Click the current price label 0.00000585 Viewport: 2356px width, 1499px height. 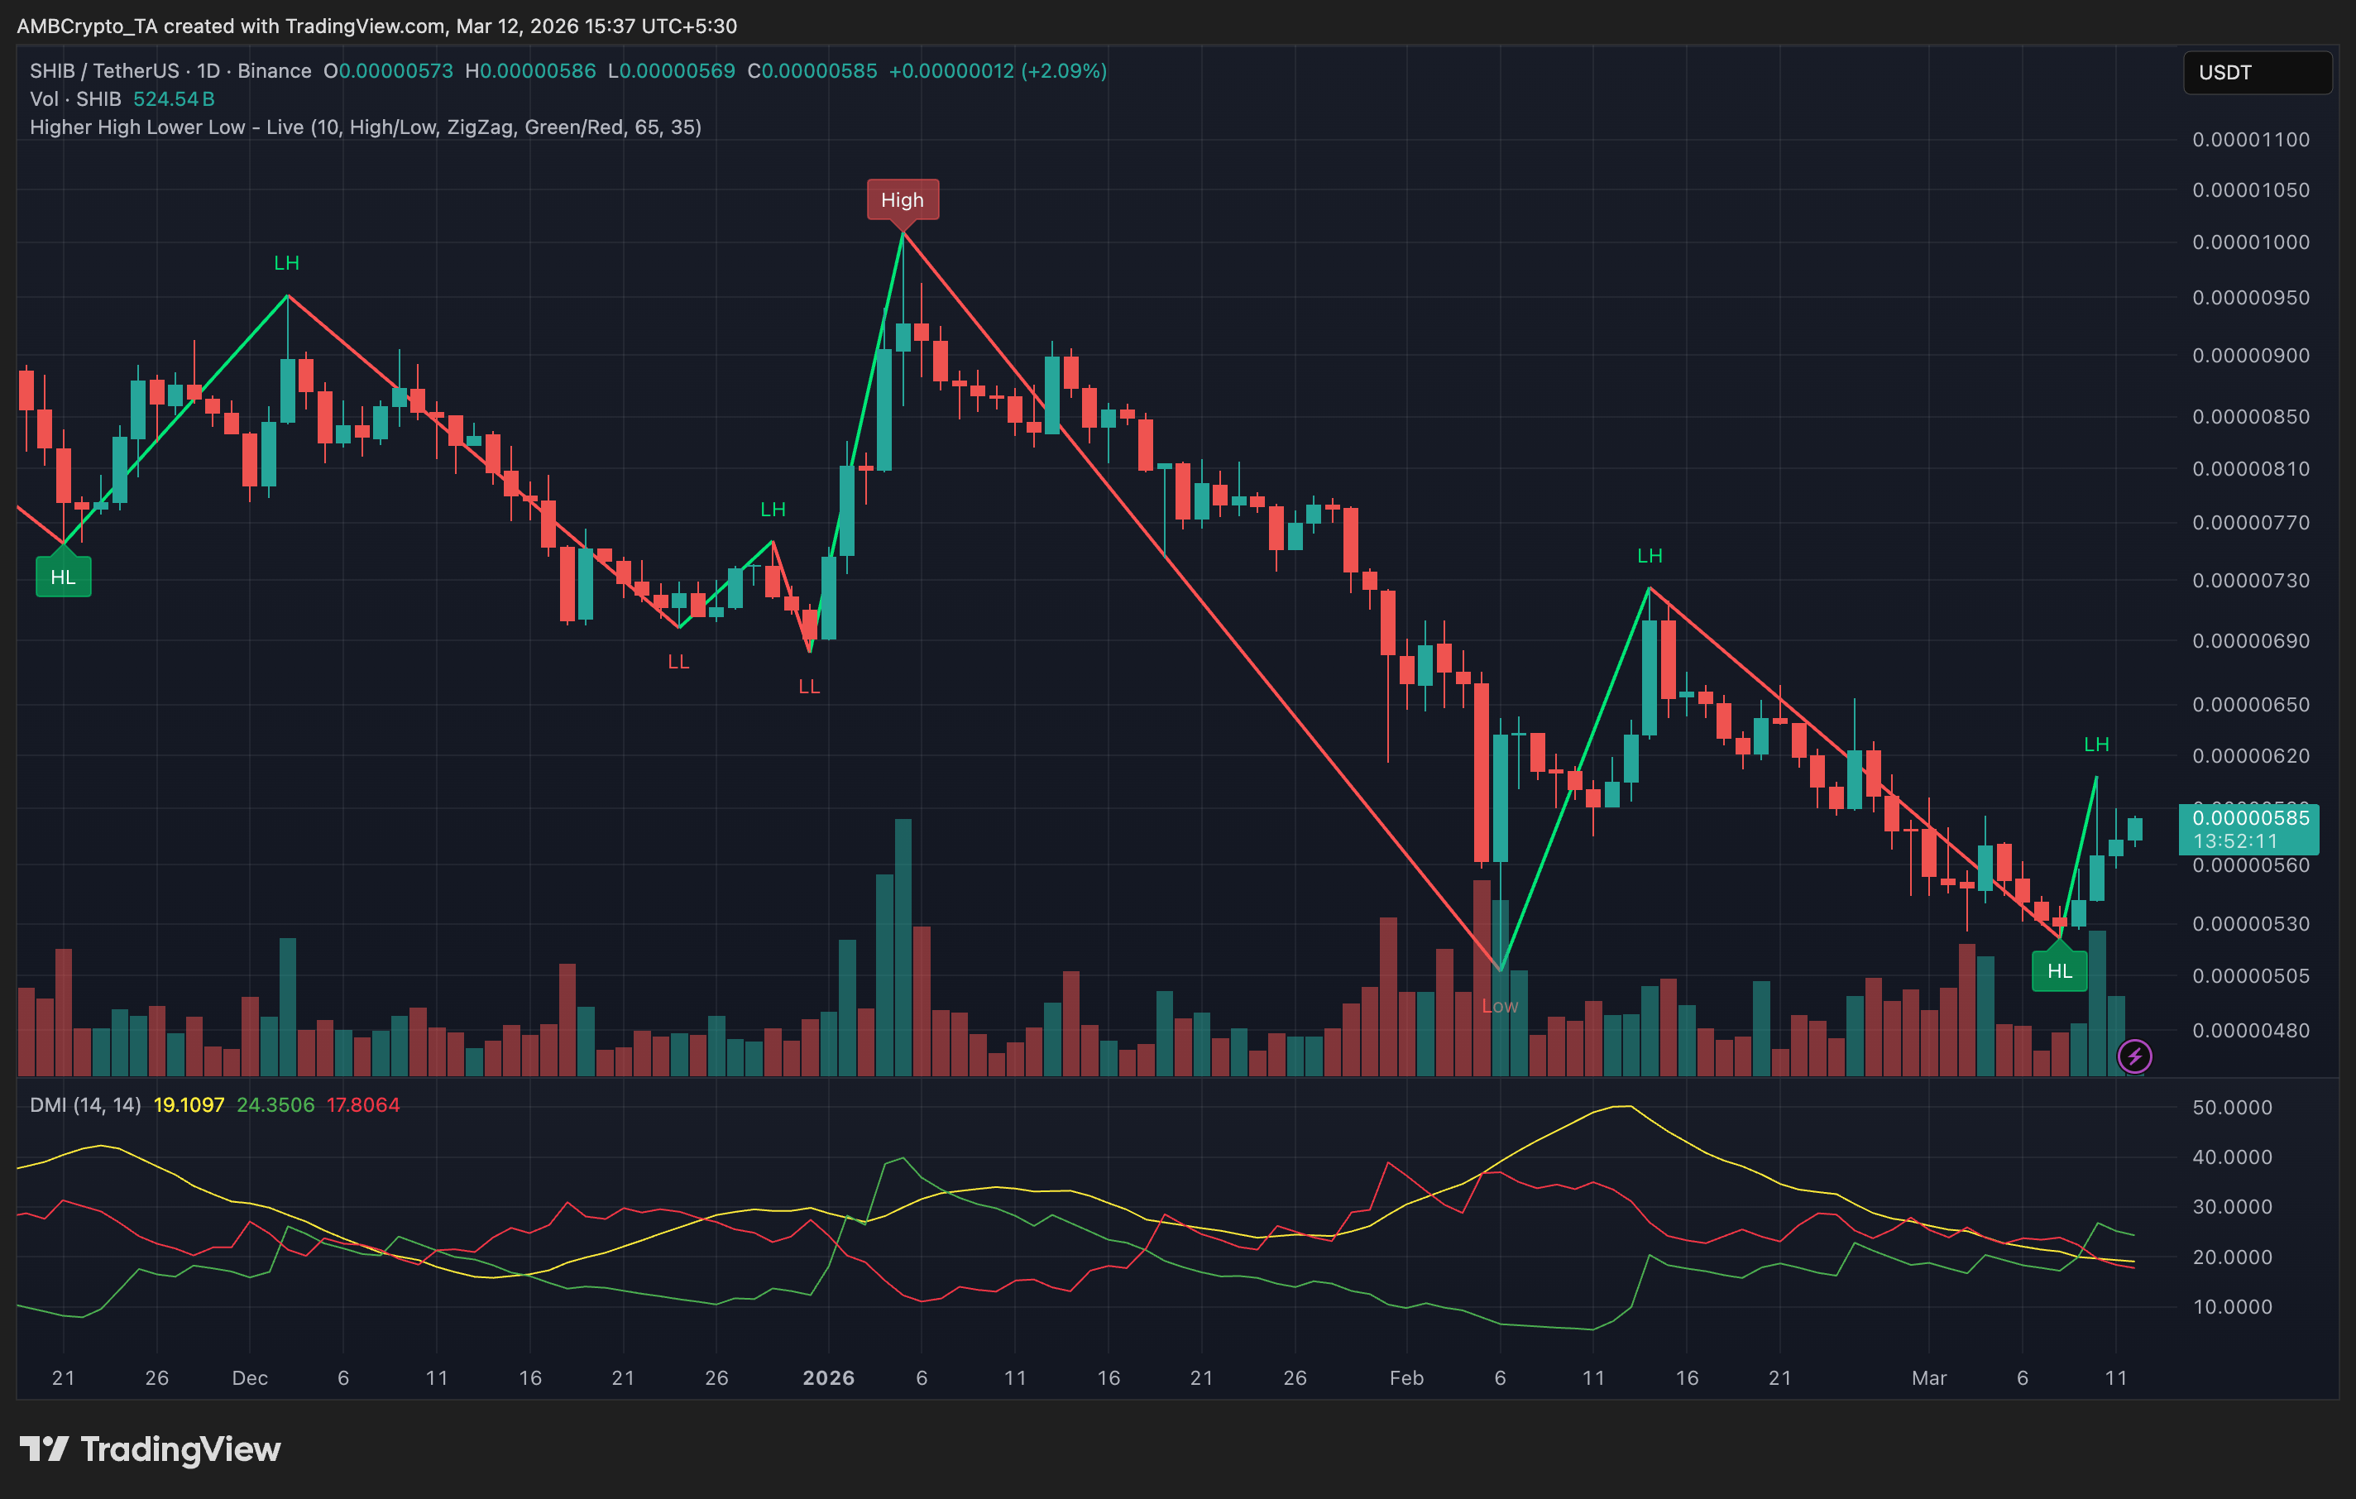(2249, 818)
